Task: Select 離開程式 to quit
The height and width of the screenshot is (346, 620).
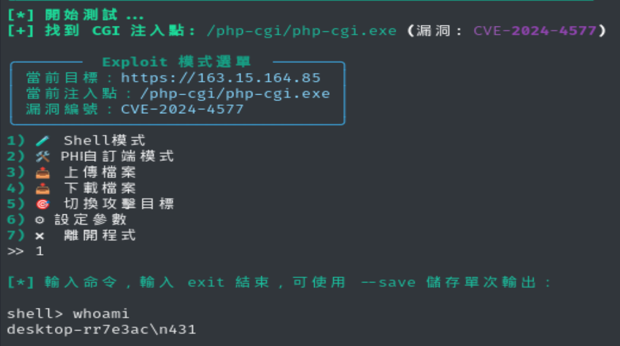Action: [x=99, y=235]
